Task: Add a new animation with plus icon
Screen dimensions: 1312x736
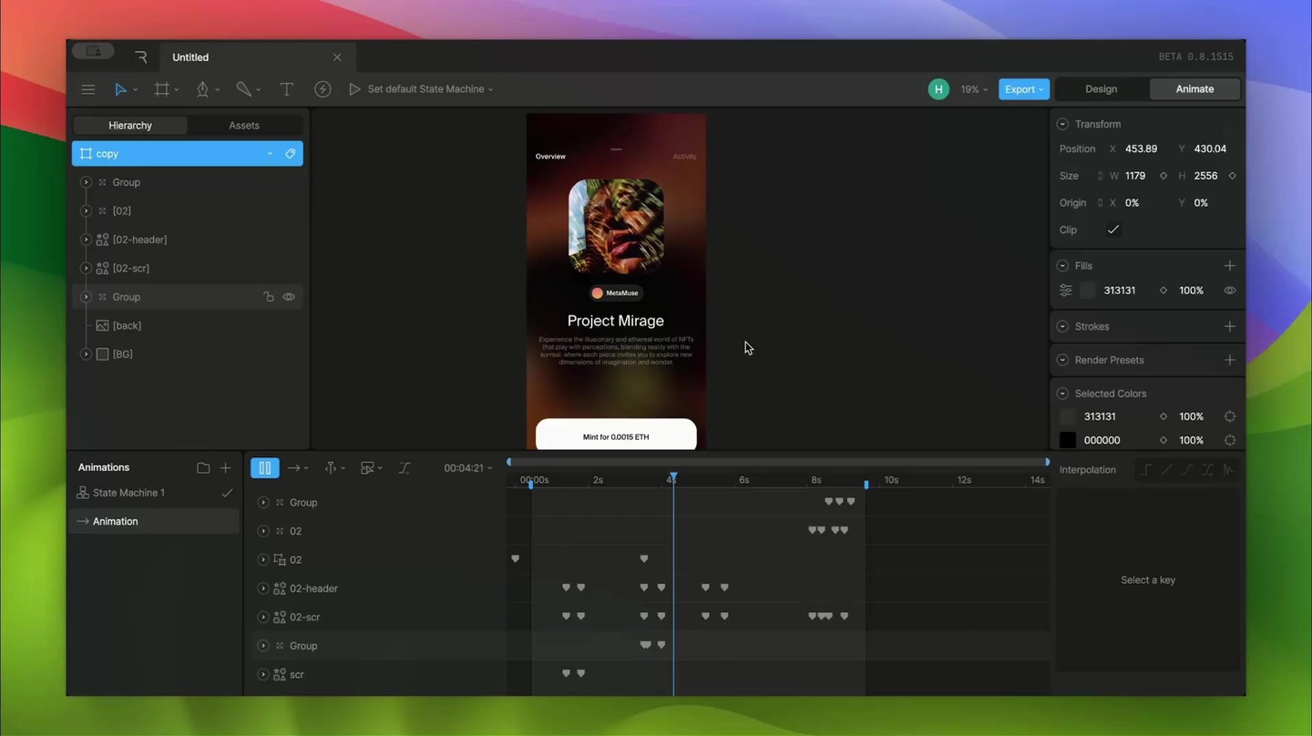Action: click(x=226, y=467)
